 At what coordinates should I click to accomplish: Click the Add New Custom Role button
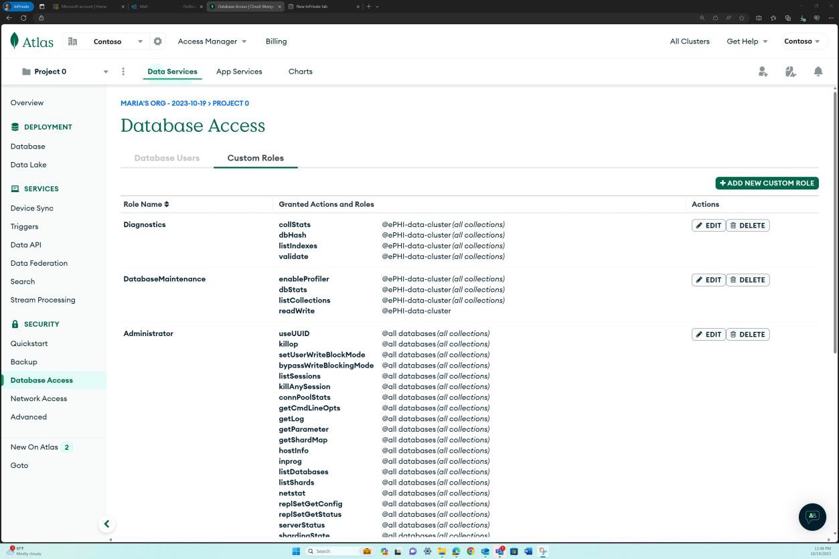[x=767, y=183]
